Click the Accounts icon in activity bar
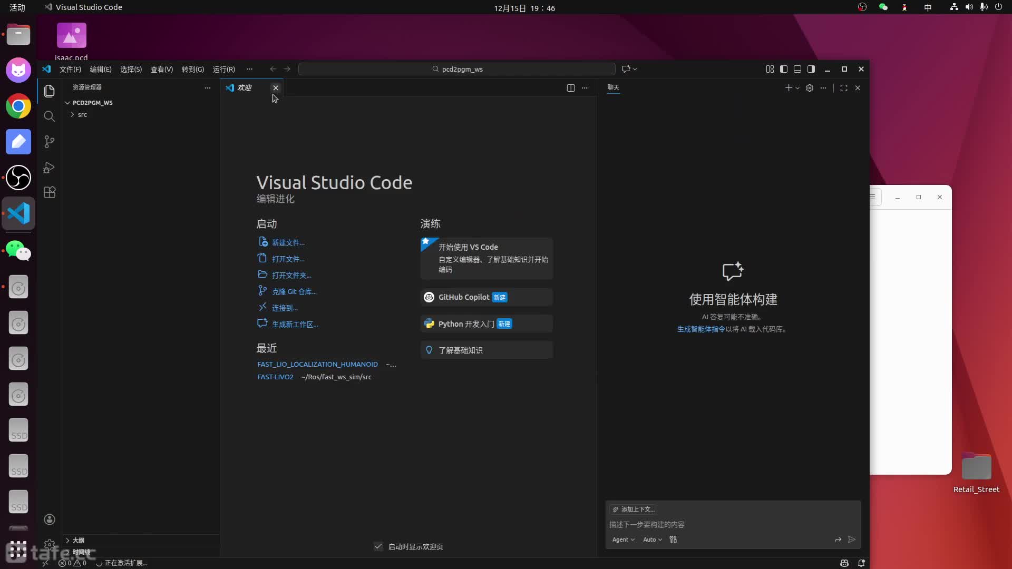 (x=50, y=519)
